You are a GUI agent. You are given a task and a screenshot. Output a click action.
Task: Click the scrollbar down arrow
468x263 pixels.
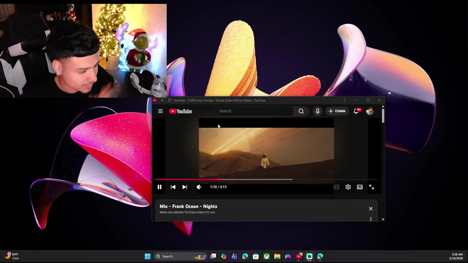pos(383,219)
